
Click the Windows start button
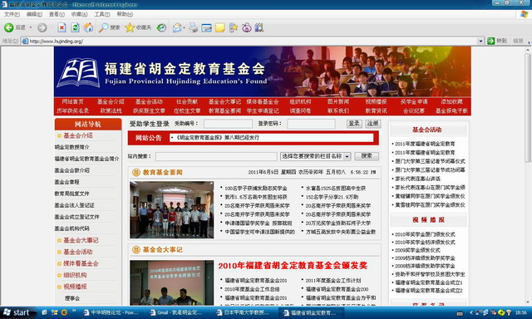point(17,312)
